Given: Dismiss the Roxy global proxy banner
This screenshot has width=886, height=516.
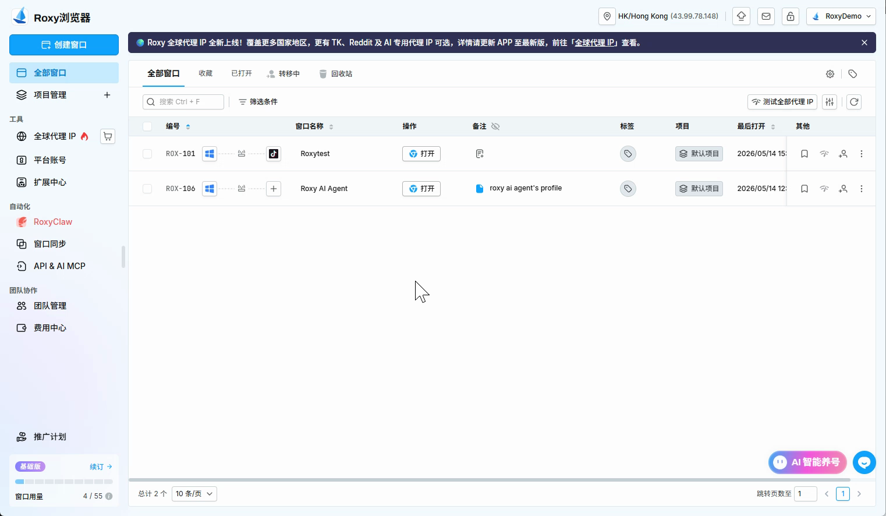Looking at the screenshot, I should [864, 43].
